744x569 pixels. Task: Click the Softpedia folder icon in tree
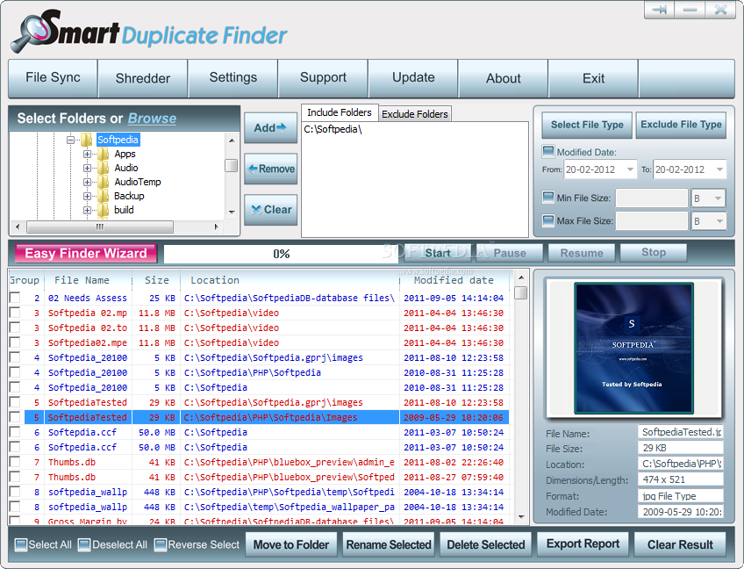(86, 140)
